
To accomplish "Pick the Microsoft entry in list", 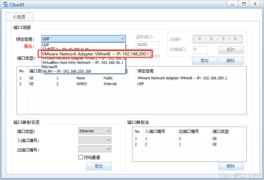I will [83, 67].
